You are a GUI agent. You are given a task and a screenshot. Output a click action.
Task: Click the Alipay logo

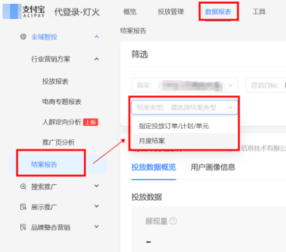pos(23,11)
